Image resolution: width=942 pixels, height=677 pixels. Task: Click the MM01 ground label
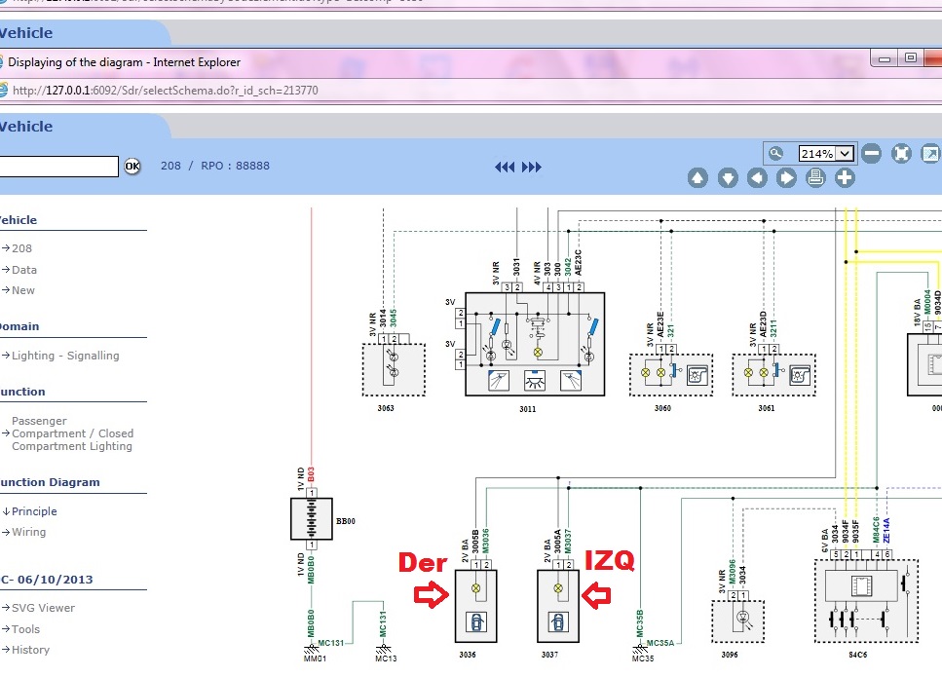pos(315,658)
